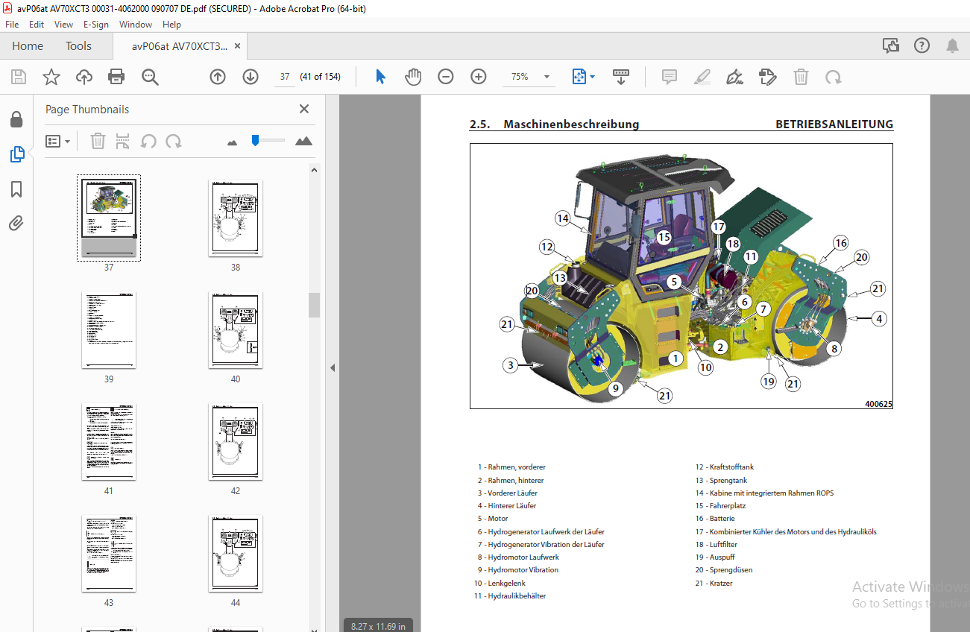Open the help question mark
Image resolution: width=970 pixels, height=632 pixels.
(922, 46)
